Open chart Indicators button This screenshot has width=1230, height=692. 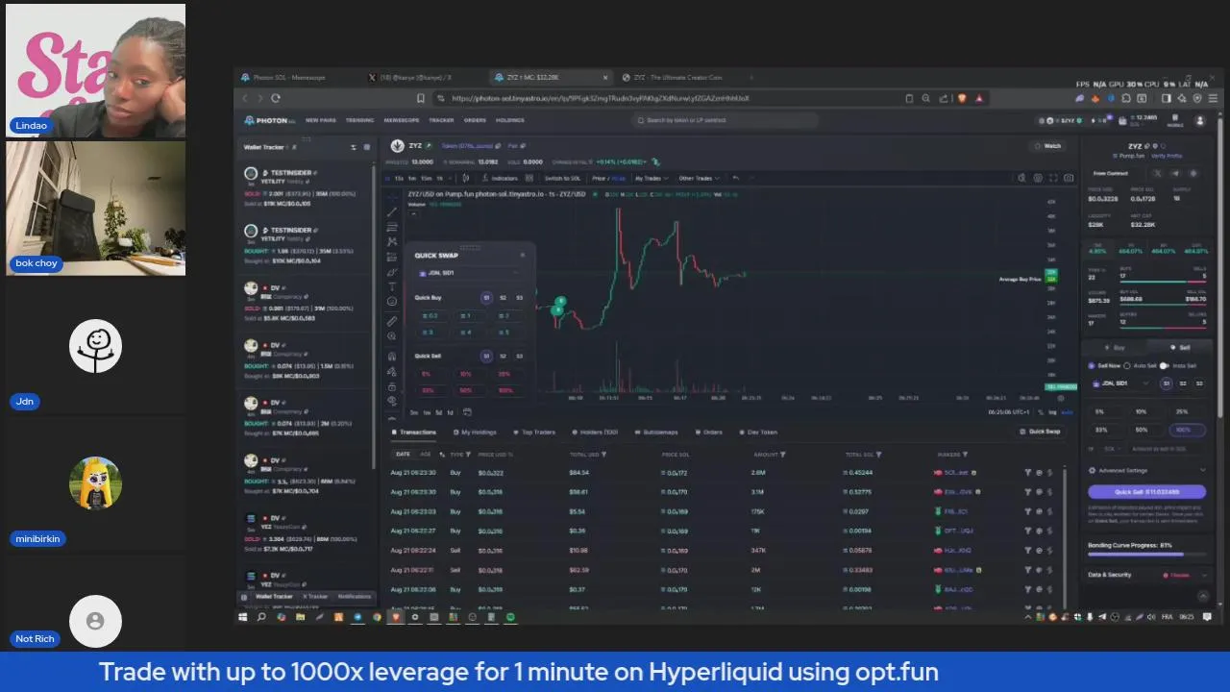click(500, 178)
